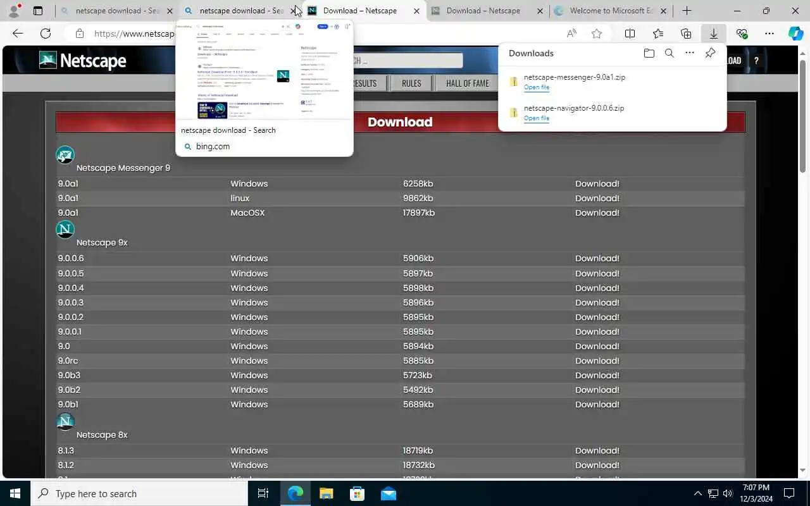Download Messenger 9.0a1 for MacOSX
Screen dimensions: 810x506
click(597, 213)
